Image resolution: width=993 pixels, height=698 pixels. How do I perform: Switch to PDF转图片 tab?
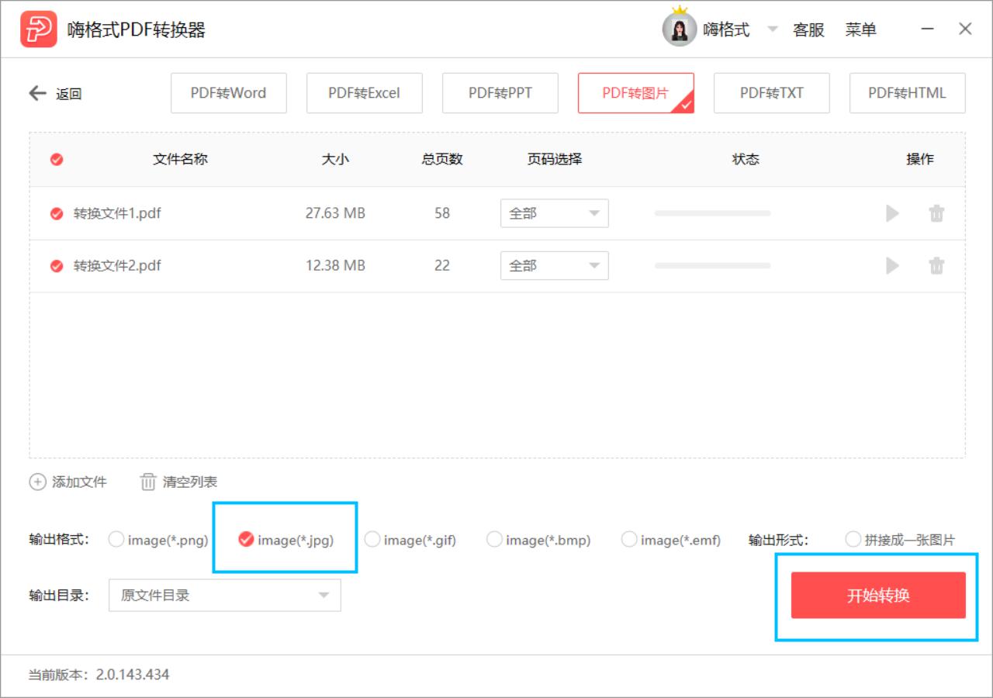coord(636,93)
